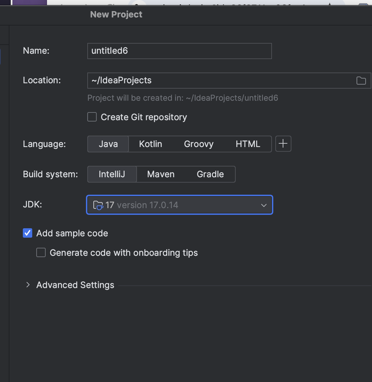The height and width of the screenshot is (382, 372).
Task: Open the JDK version dropdown arrow
Action: [x=264, y=205]
